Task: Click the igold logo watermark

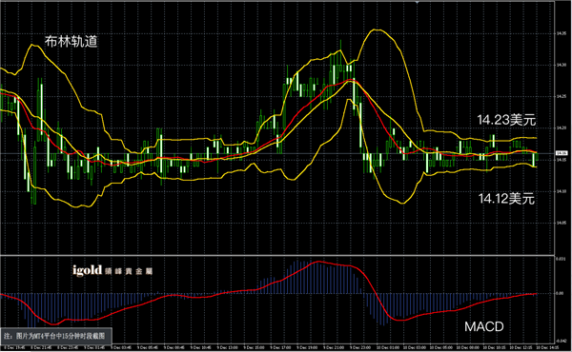Action: (x=87, y=270)
